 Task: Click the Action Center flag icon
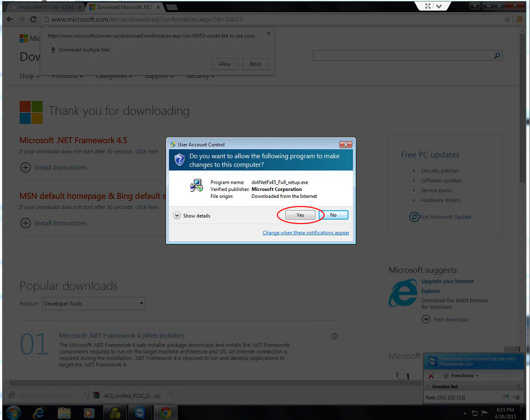pos(485,412)
